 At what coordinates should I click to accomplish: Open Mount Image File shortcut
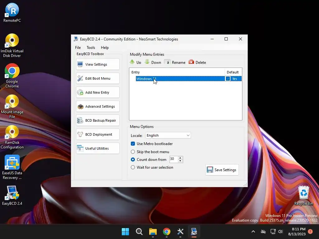12,106
